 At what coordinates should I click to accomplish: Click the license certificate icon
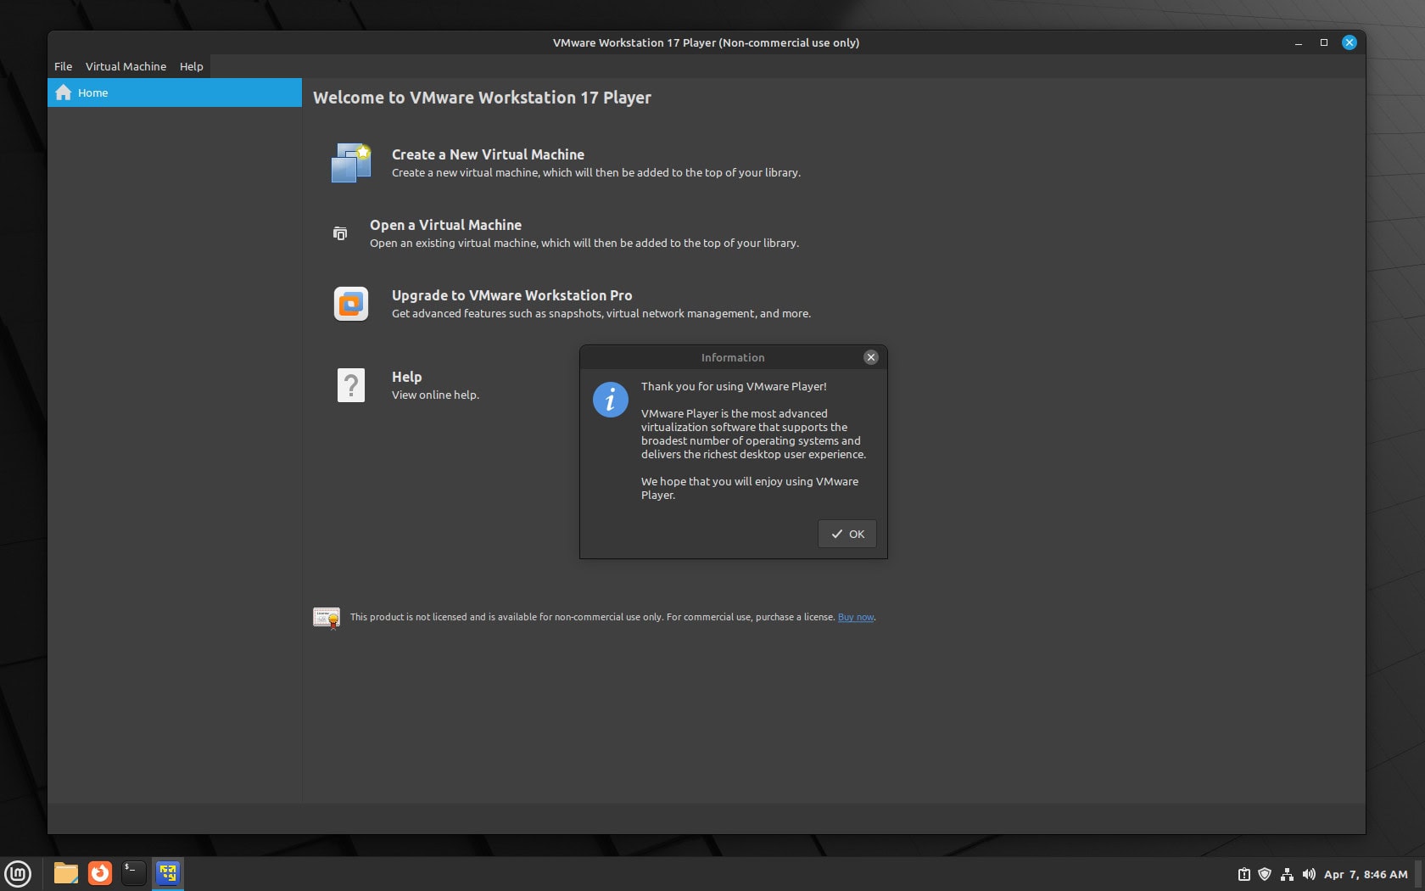click(326, 617)
